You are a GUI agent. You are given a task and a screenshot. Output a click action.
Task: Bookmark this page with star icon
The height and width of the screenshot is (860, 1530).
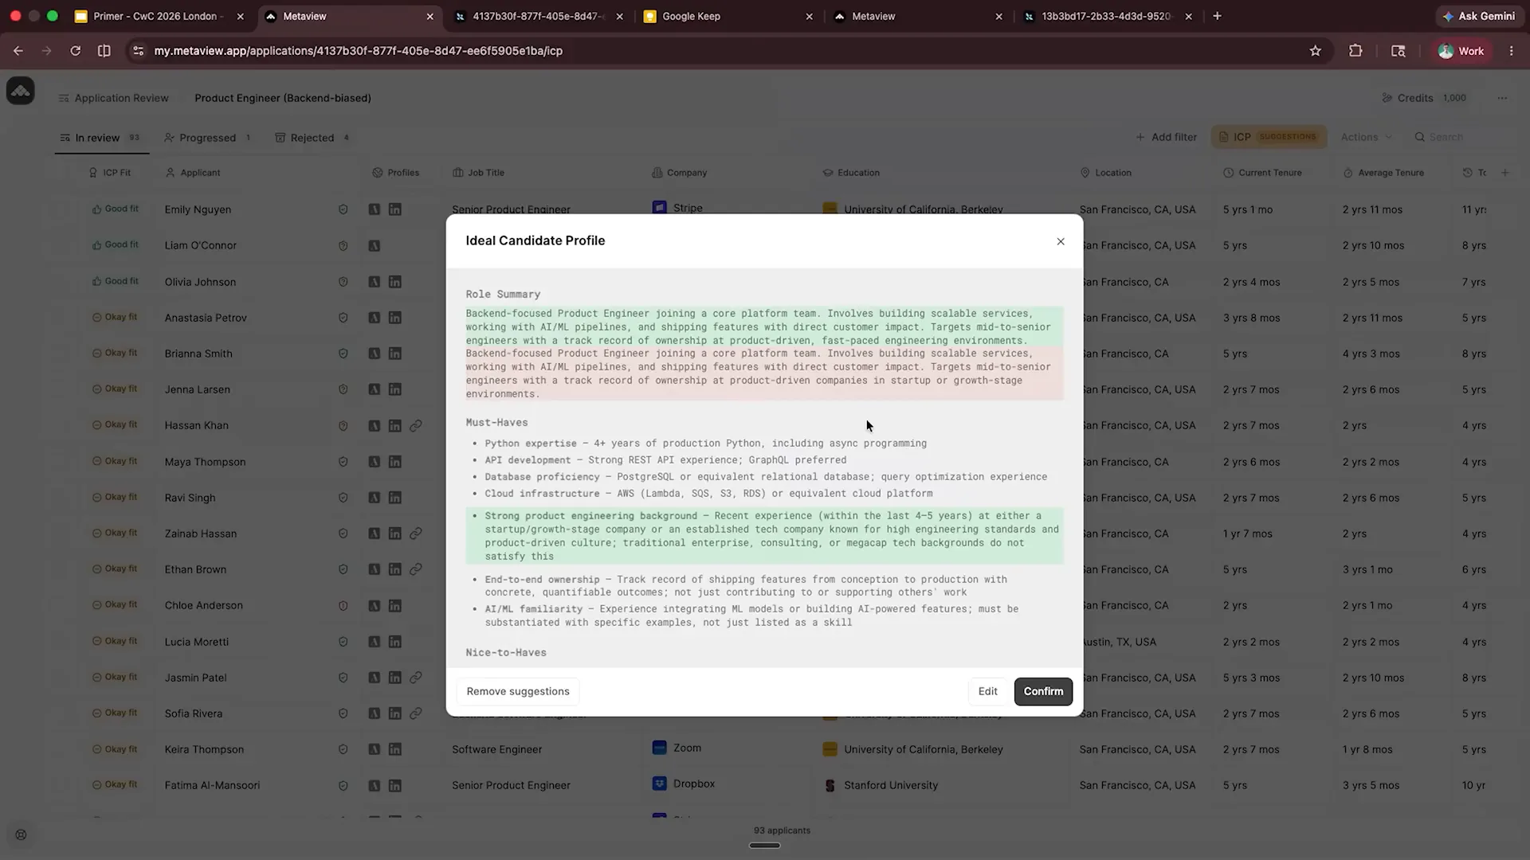coord(1315,50)
